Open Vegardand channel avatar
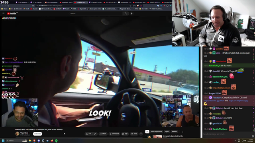The height and width of the screenshot is (143, 255). click(17, 134)
